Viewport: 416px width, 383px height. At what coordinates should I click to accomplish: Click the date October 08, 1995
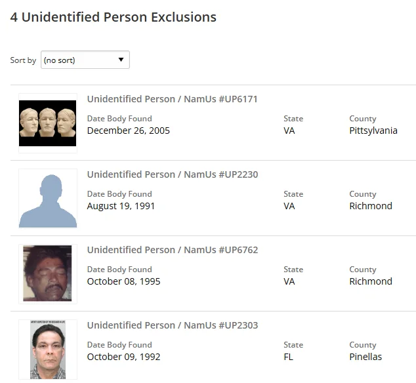point(123,281)
